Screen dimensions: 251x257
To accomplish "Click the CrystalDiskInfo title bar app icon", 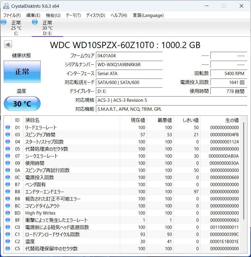I will 6,6.
